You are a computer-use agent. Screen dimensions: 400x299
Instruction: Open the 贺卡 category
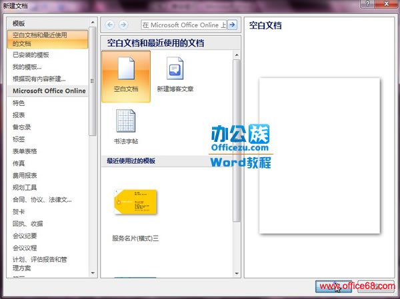pyautogui.click(x=19, y=212)
